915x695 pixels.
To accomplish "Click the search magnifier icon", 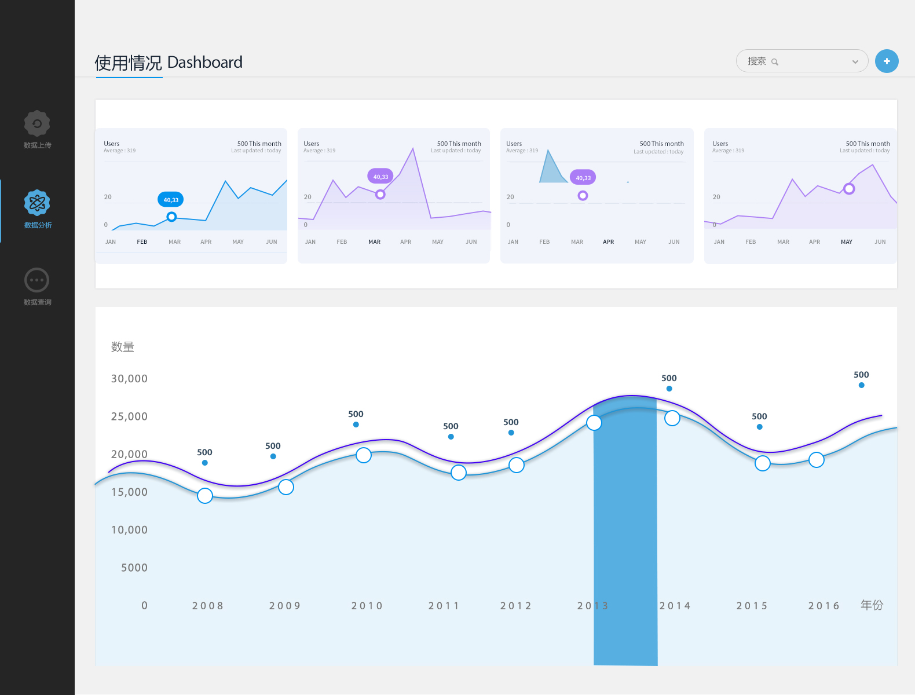I will coord(775,62).
